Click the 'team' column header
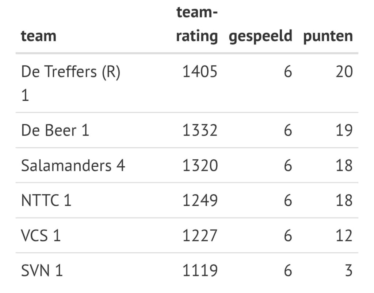374x293 pixels. point(39,36)
